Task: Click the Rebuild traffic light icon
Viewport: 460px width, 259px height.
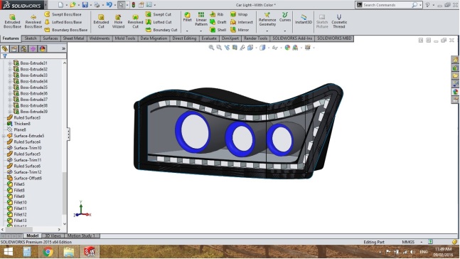Action: click(x=133, y=5)
